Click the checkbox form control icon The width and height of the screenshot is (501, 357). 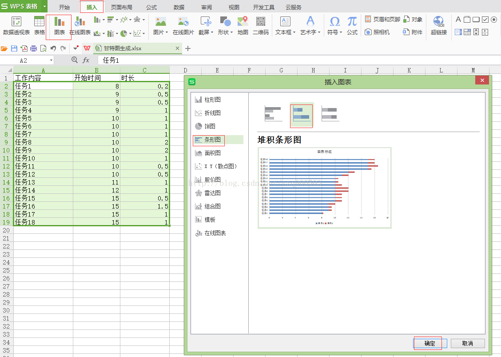[x=485, y=20]
